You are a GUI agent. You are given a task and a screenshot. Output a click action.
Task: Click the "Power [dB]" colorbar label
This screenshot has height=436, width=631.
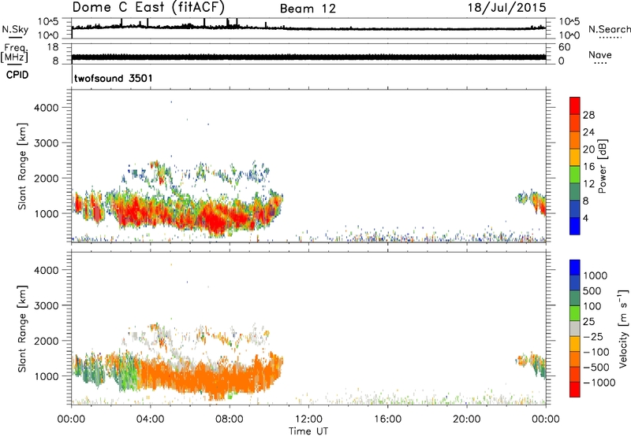pos(603,166)
